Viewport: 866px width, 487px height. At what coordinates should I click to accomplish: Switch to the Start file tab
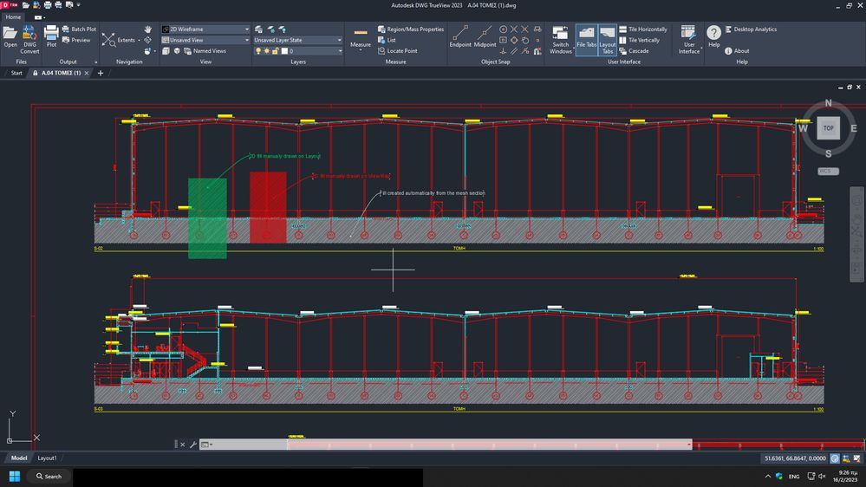(x=16, y=74)
